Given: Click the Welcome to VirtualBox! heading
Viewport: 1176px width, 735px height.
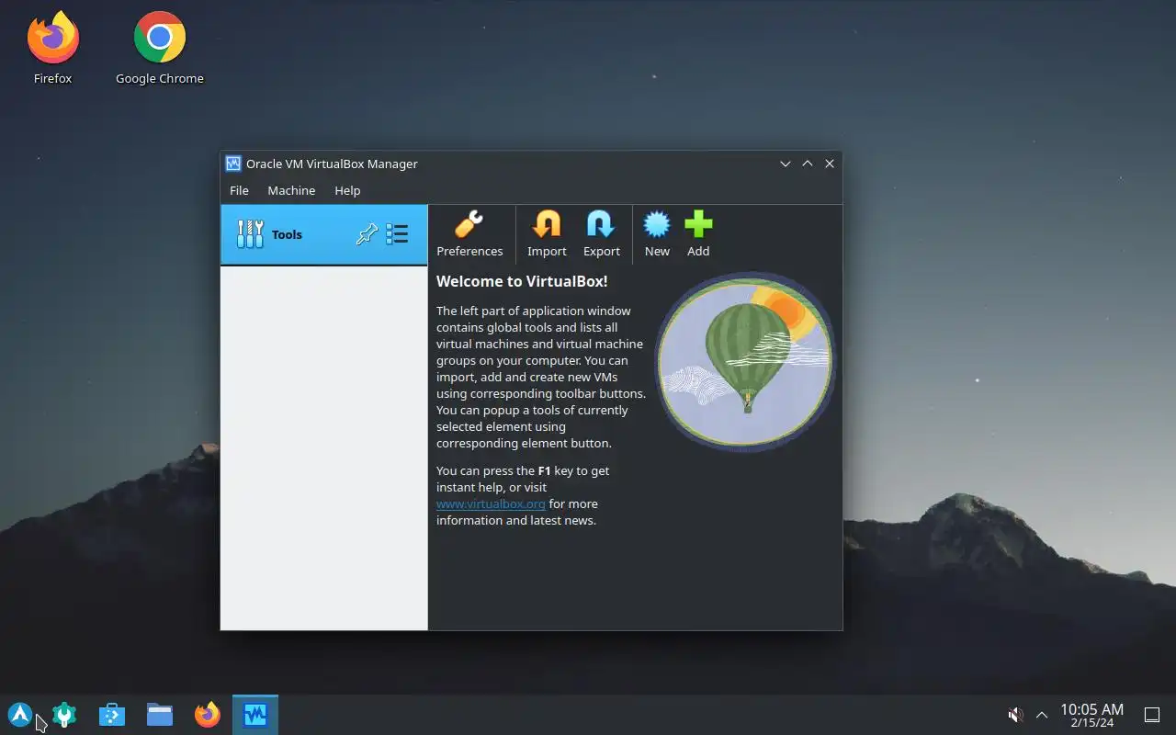Looking at the screenshot, I should coord(522,281).
